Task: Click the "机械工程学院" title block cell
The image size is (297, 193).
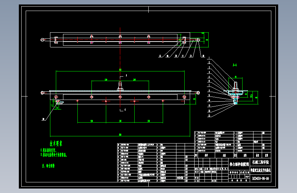Action: coord(261,162)
